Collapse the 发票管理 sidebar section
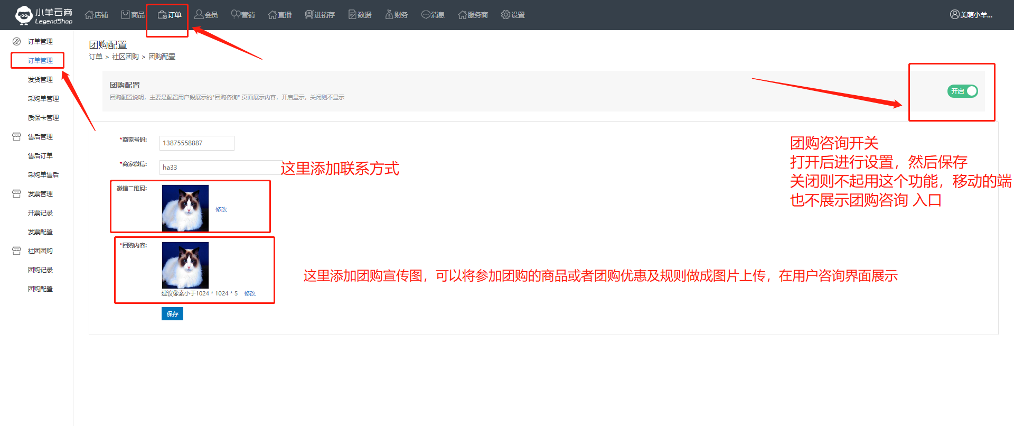The width and height of the screenshot is (1014, 426). pos(16,194)
